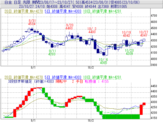Click the 転換値 : 4155 text
Viewport: 163px width, 124px height.
pos(97,81)
